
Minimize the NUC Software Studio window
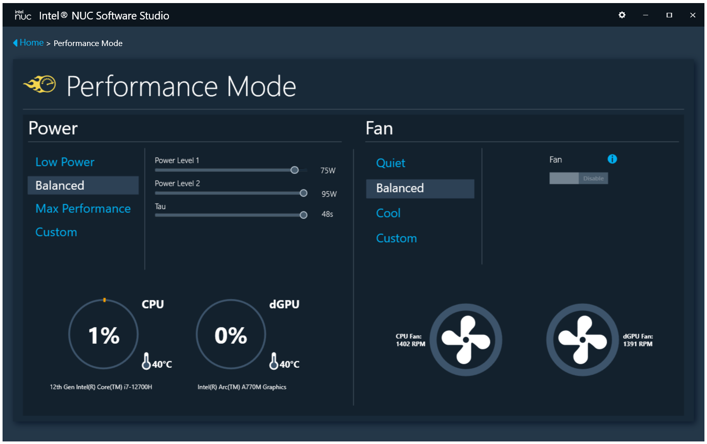(646, 15)
